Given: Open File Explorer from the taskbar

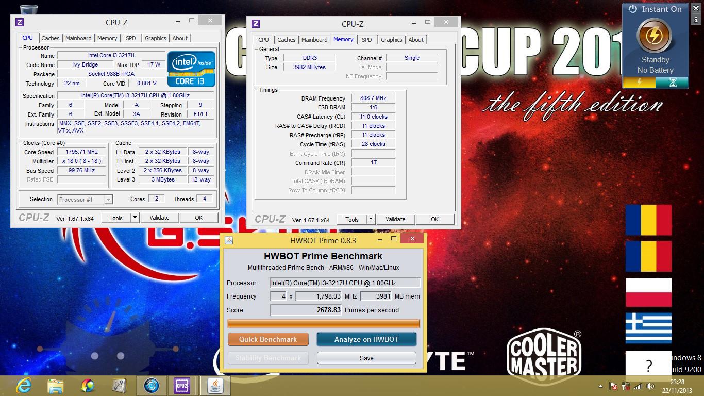Looking at the screenshot, I should [x=56, y=385].
